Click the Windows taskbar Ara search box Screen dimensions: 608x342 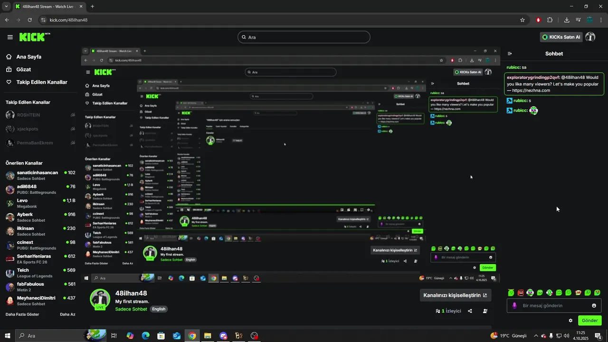pyautogui.click(x=60, y=336)
